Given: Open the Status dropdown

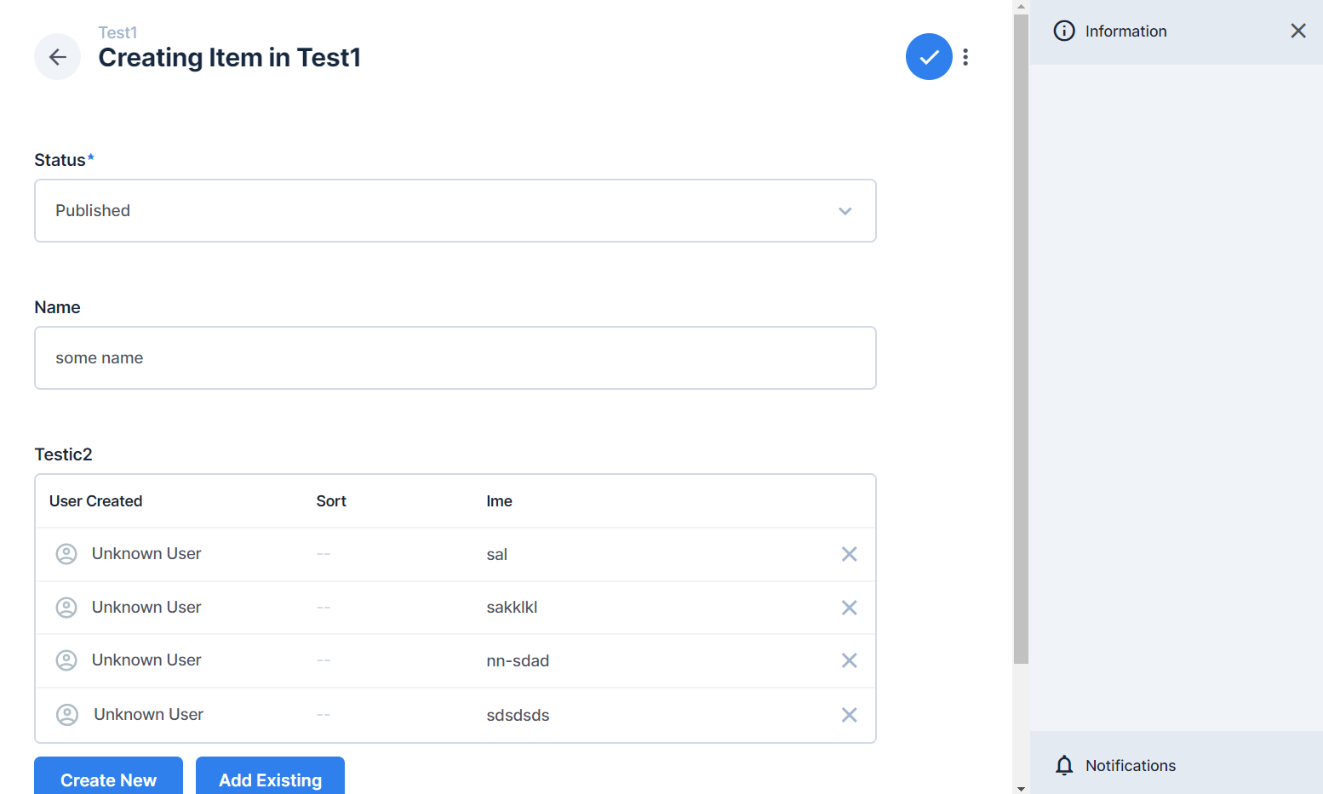Looking at the screenshot, I should (x=455, y=210).
